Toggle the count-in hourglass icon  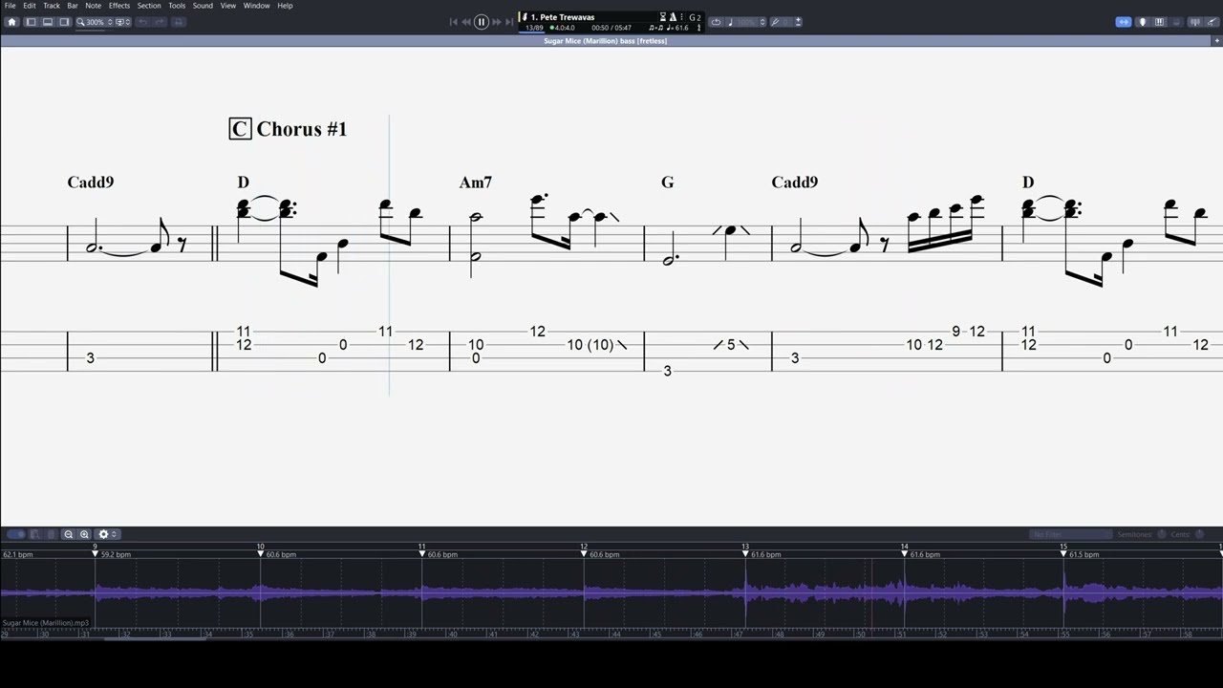pos(663,17)
